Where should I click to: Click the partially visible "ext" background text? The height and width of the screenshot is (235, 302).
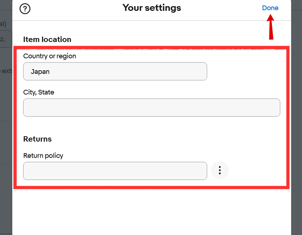(x=7, y=71)
